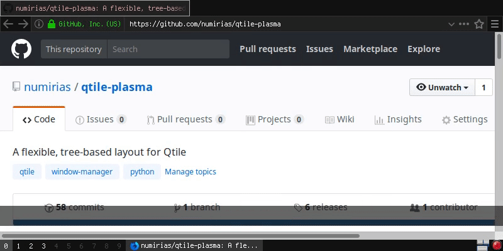
Task: Click the repository book icon beside numirias
Action: point(16,87)
